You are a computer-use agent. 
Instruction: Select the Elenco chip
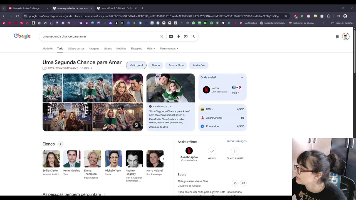coord(156,66)
